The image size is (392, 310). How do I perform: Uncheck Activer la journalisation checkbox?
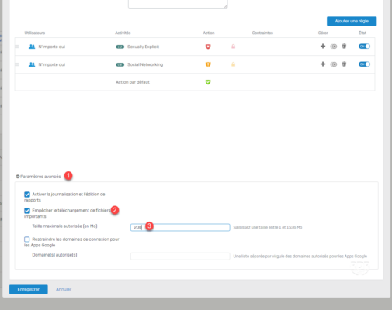(x=27, y=195)
